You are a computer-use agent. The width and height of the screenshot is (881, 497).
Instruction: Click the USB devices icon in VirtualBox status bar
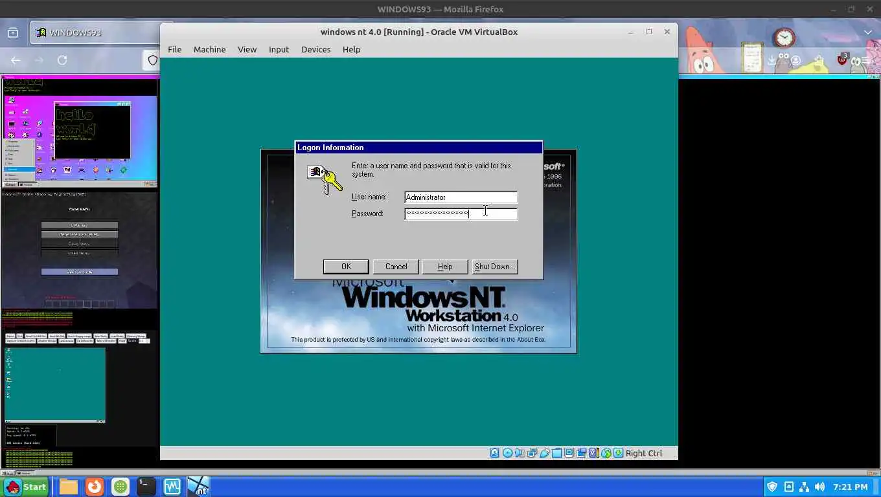pyautogui.click(x=544, y=453)
